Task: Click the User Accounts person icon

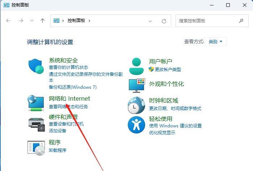Action: (136, 66)
